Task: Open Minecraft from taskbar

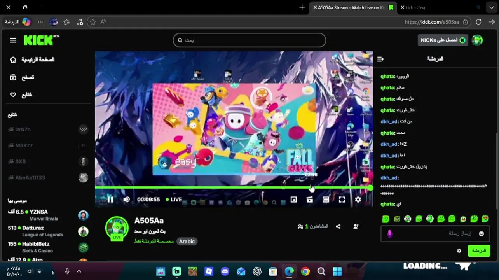Action: point(193,271)
